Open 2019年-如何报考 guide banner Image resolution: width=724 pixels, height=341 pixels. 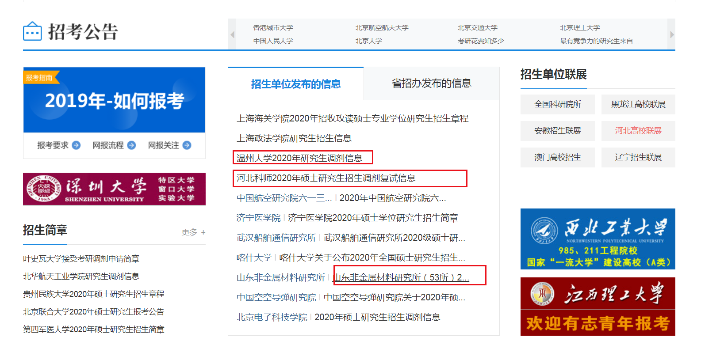tap(114, 100)
